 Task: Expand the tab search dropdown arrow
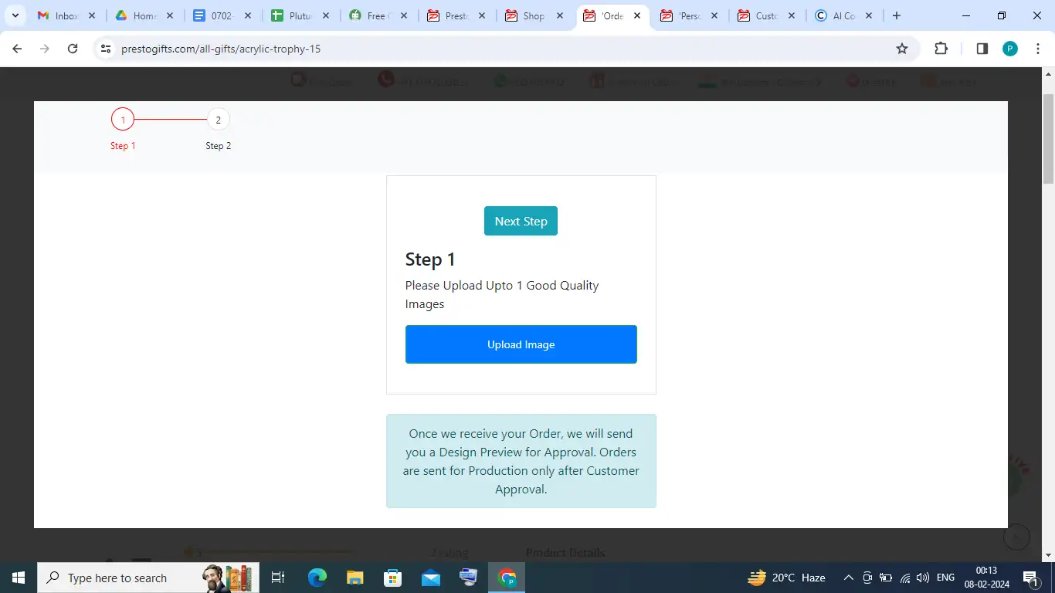(15, 15)
